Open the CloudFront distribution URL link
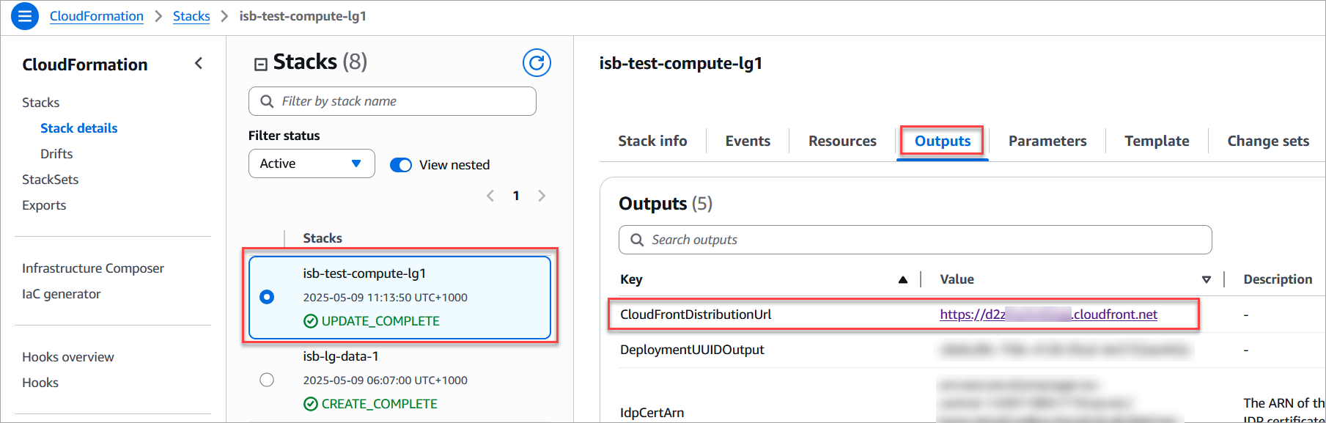The width and height of the screenshot is (1326, 423). tap(1048, 315)
